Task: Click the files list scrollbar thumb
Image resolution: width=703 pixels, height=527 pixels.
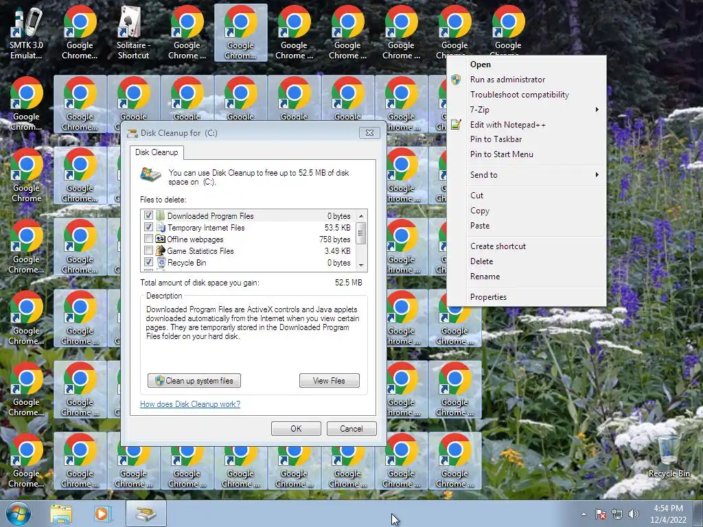Action: click(361, 233)
